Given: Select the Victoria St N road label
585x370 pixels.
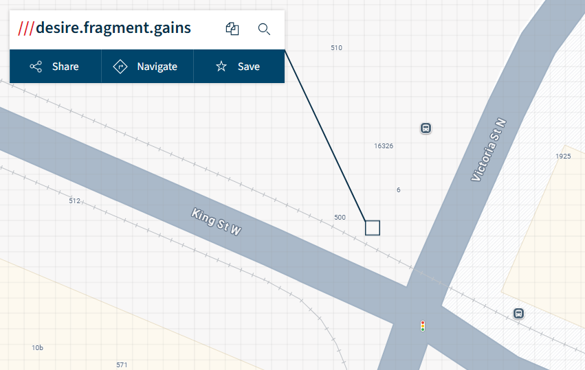Looking at the screenshot, I should [x=488, y=150].
